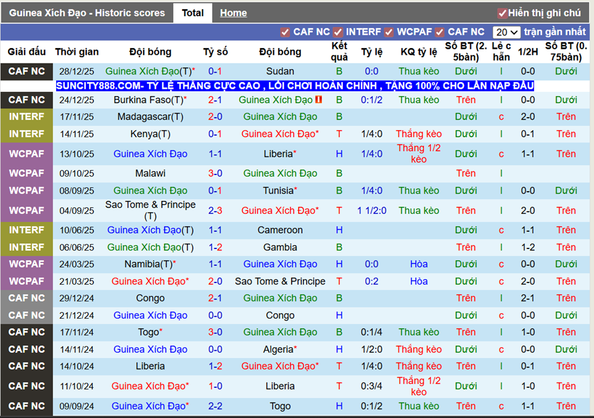Open Madagascar(T) team link
This screenshot has width=594, height=418.
coord(151,117)
